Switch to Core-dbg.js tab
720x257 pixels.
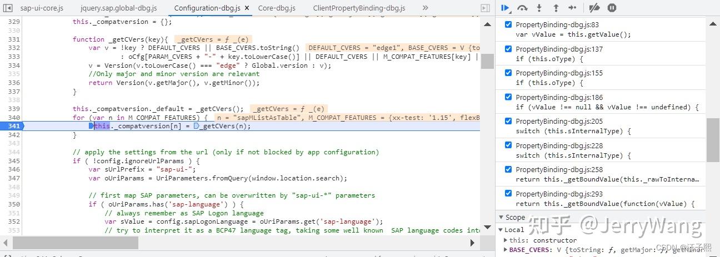tap(277, 8)
